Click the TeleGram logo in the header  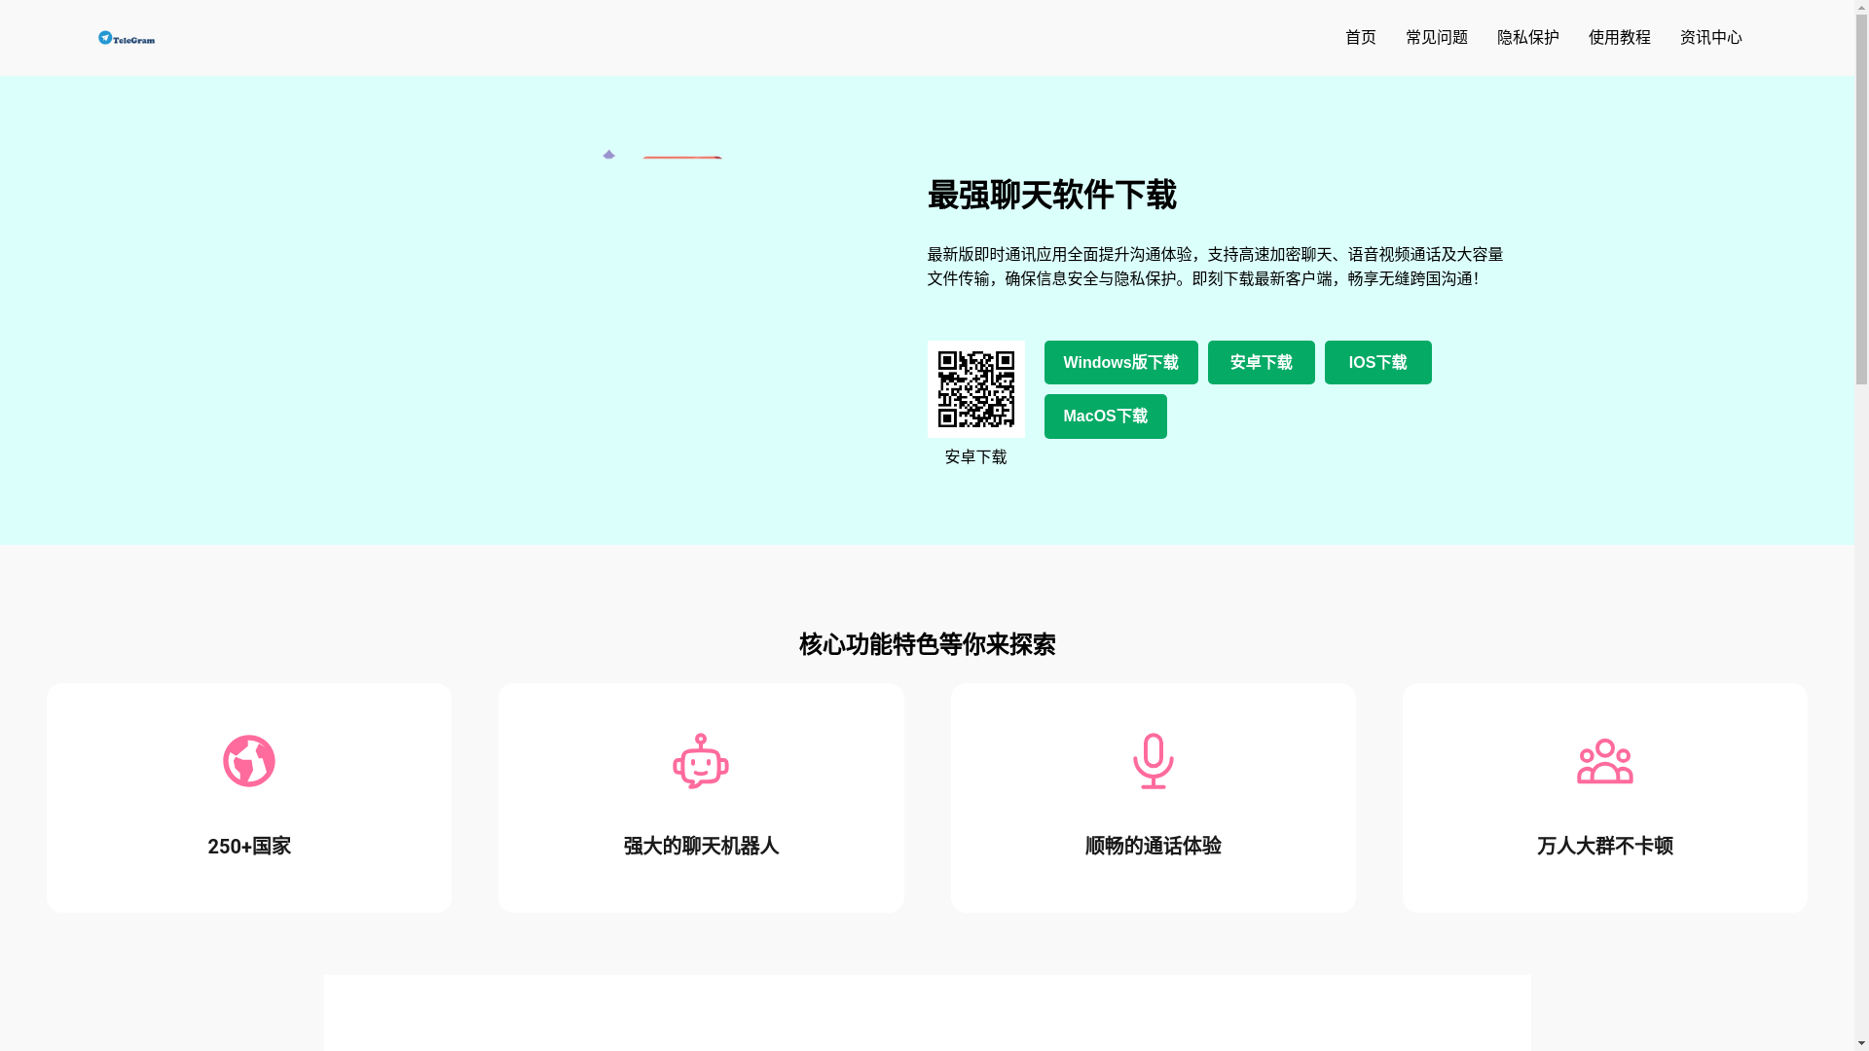point(127,38)
